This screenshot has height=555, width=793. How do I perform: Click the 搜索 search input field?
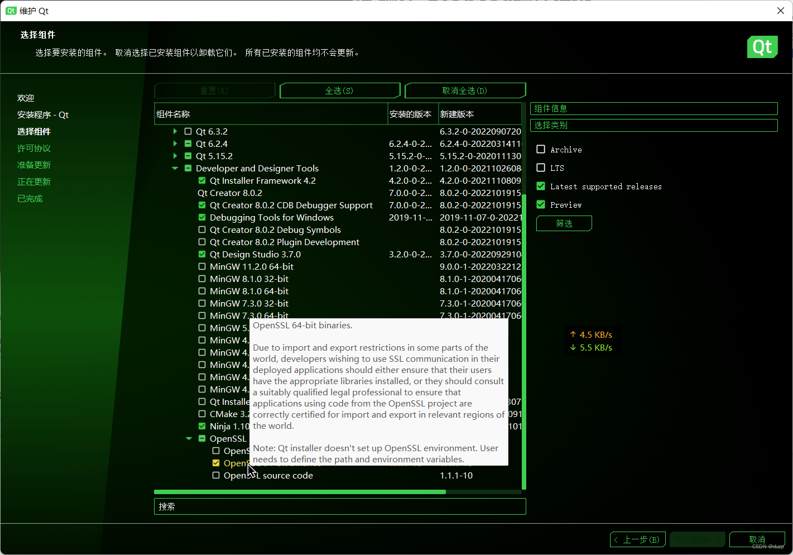[340, 506]
